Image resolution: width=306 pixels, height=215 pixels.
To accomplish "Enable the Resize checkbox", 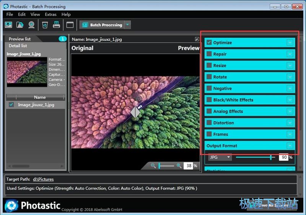I will point(209,65).
